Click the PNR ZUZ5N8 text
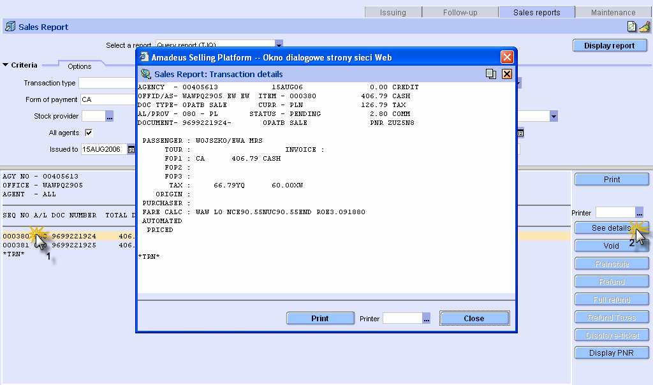Image resolution: width=653 pixels, height=385 pixels. 392,123
